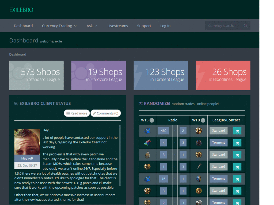Open the Support page
This screenshot has height=205, width=274.
[x=144, y=26]
